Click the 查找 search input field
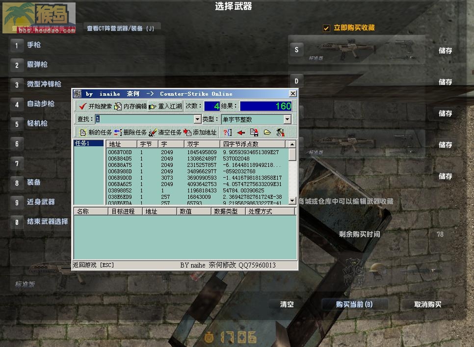This screenshot has width=474, height=347. (x=144, y=119)
